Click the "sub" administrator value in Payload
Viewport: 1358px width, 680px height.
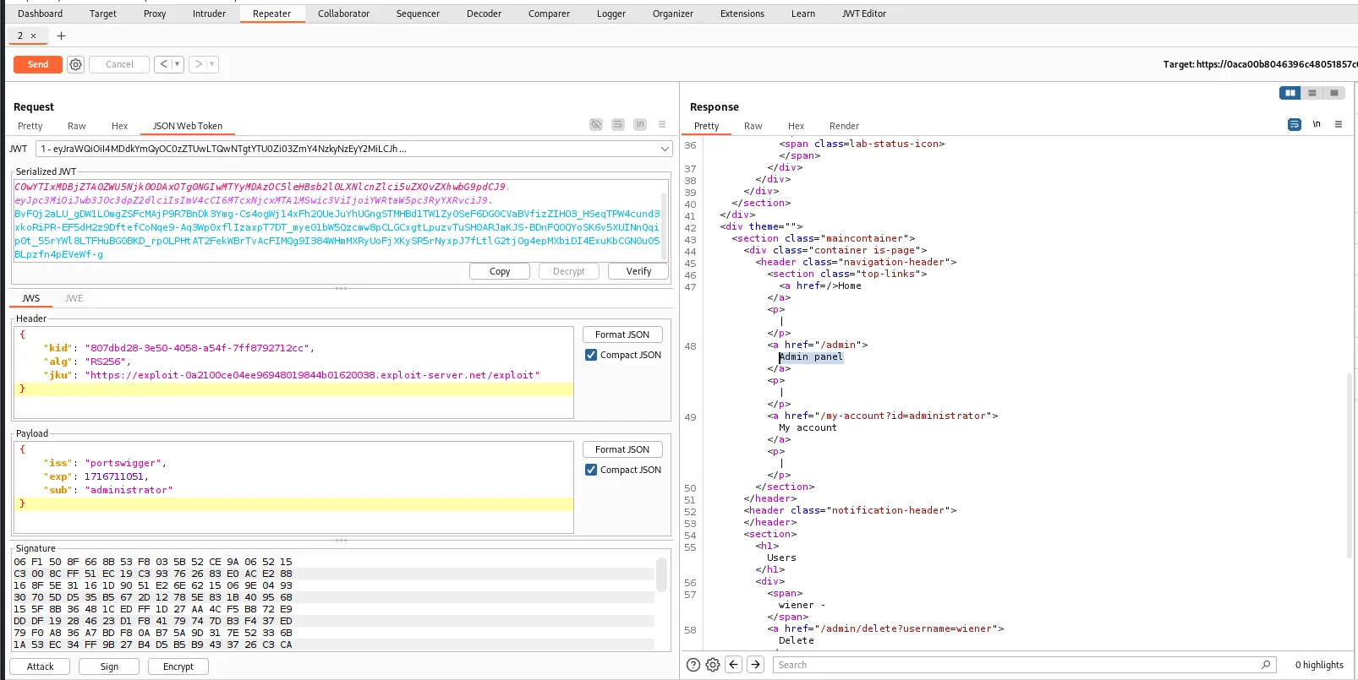coord(129,490)
